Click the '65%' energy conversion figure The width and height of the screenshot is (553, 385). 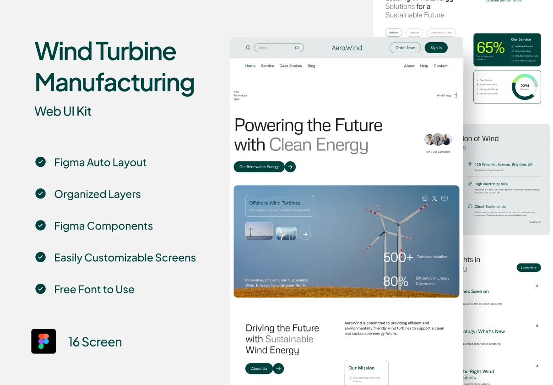490,47
